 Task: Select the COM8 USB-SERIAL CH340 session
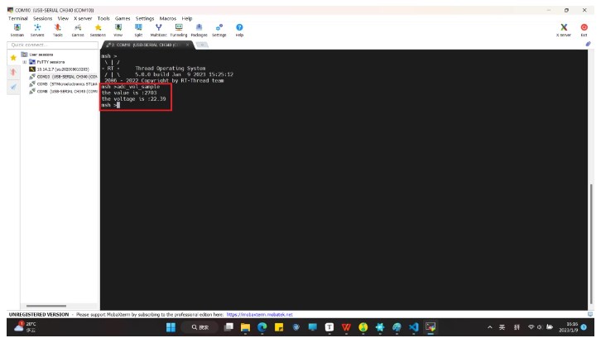coord(64,91)
